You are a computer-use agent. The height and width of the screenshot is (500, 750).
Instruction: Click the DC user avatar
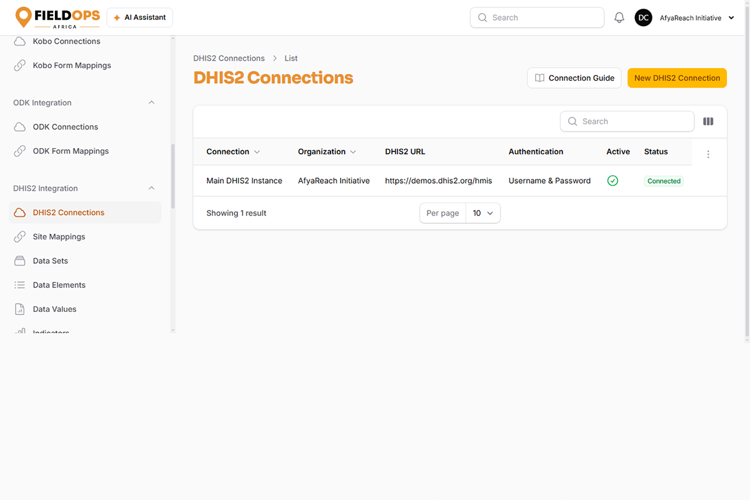tap(644, 18)
